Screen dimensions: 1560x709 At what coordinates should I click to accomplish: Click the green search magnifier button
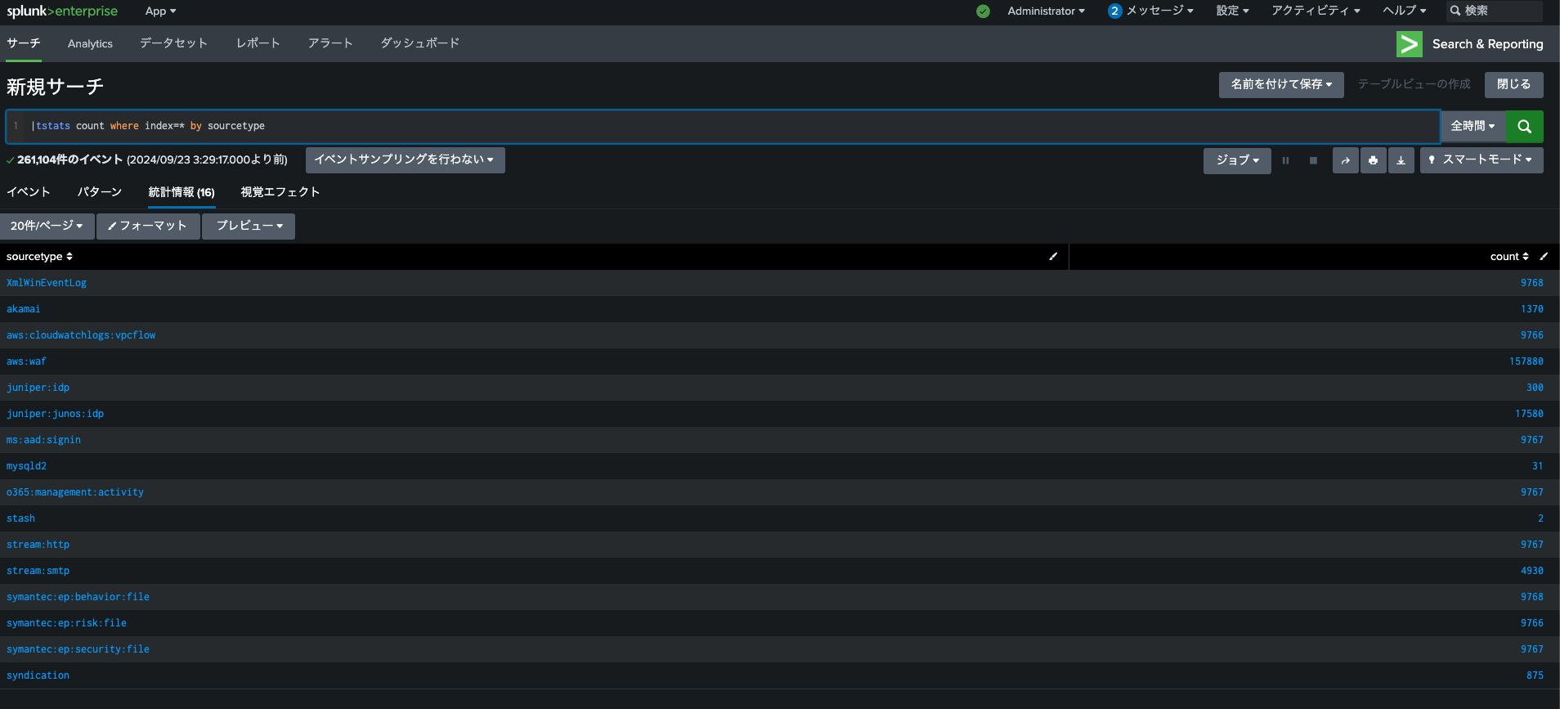point(1524,127)
